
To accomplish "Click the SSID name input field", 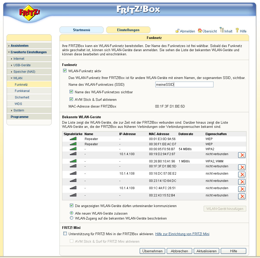I will pyautogui.click(x=184, y=84).
